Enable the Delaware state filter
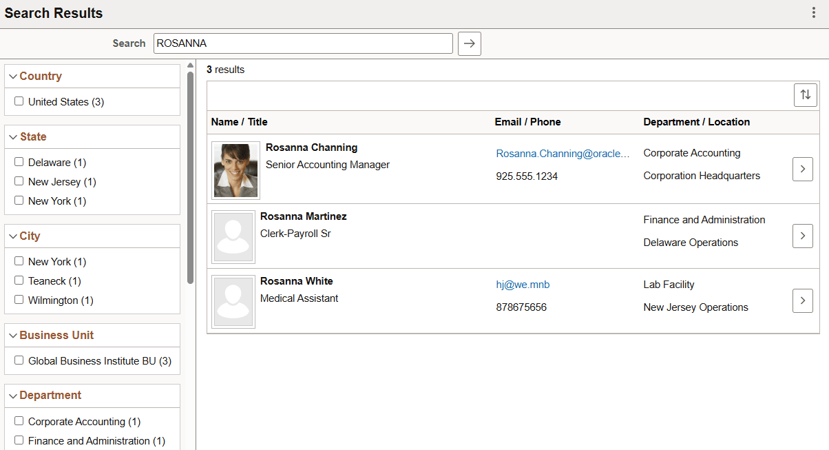 tap(19, 162)
